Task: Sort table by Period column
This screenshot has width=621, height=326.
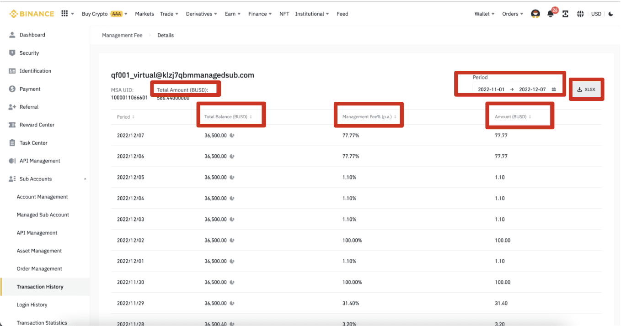Action: coord(126,117)
